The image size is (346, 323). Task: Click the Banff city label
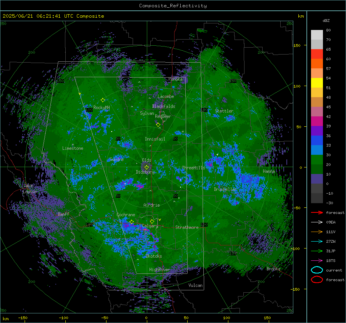63,214
